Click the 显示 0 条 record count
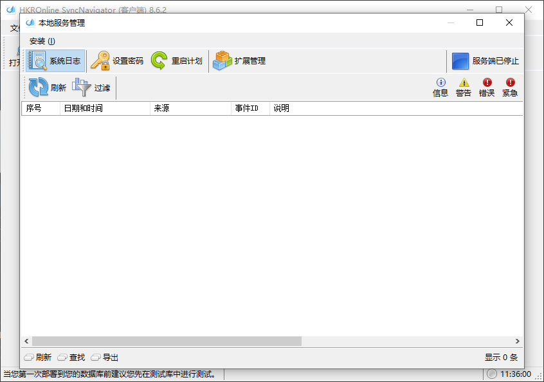The height and width of the screenshot is (382, 544). tap(501, 358)
